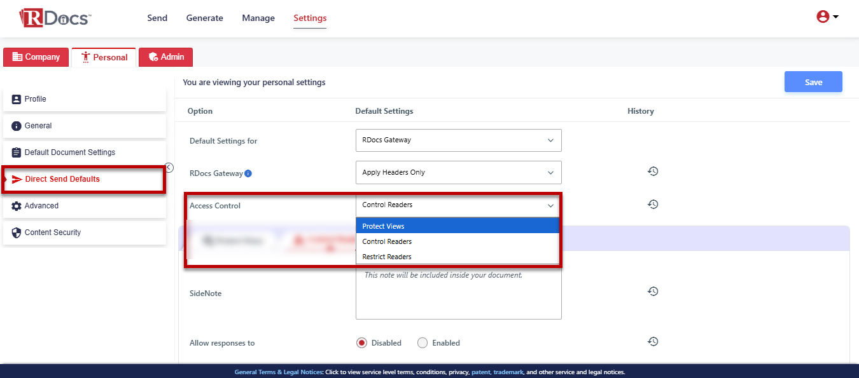Click the RDocs Gateway info icon

248,173
